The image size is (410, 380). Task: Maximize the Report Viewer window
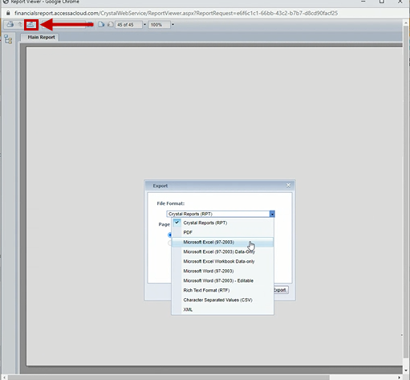point(382,2)
